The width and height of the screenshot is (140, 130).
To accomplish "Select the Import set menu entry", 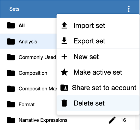I will 98,25.
